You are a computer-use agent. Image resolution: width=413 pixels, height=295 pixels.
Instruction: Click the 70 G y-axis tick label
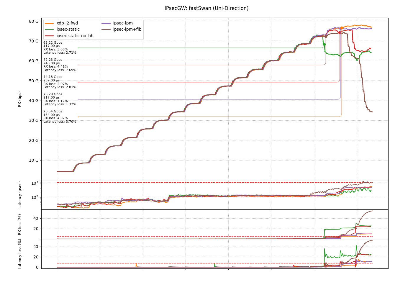(x=34, y=41)
